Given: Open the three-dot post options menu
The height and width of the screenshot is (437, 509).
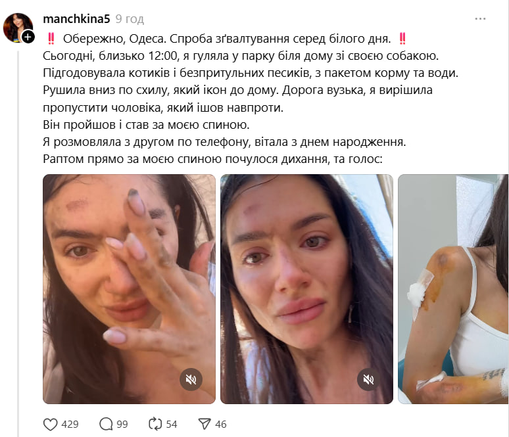Looking at the screenshot, I should (x=480, y=19).
